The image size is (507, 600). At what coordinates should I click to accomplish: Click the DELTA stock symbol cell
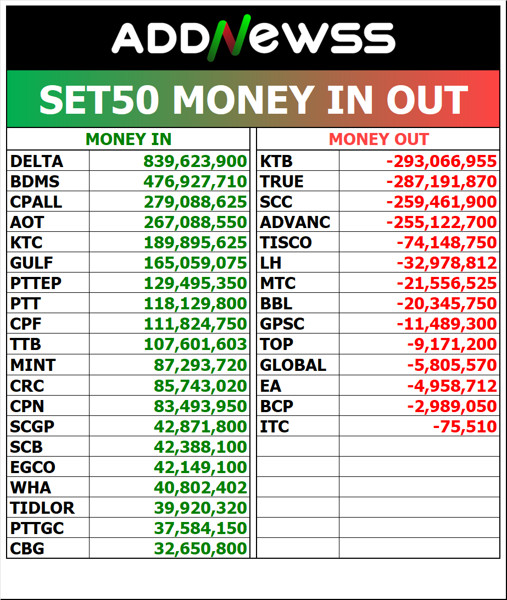coord(37,162)
